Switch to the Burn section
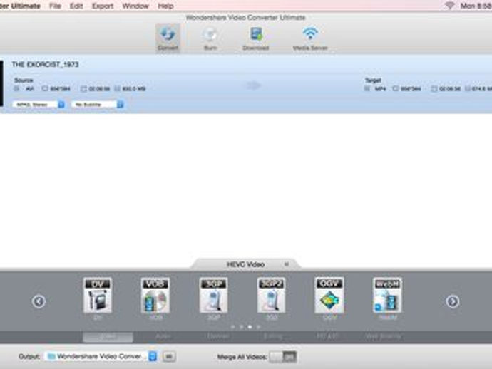The height and width of the screenshot is (369, 492). click(210, 38)
